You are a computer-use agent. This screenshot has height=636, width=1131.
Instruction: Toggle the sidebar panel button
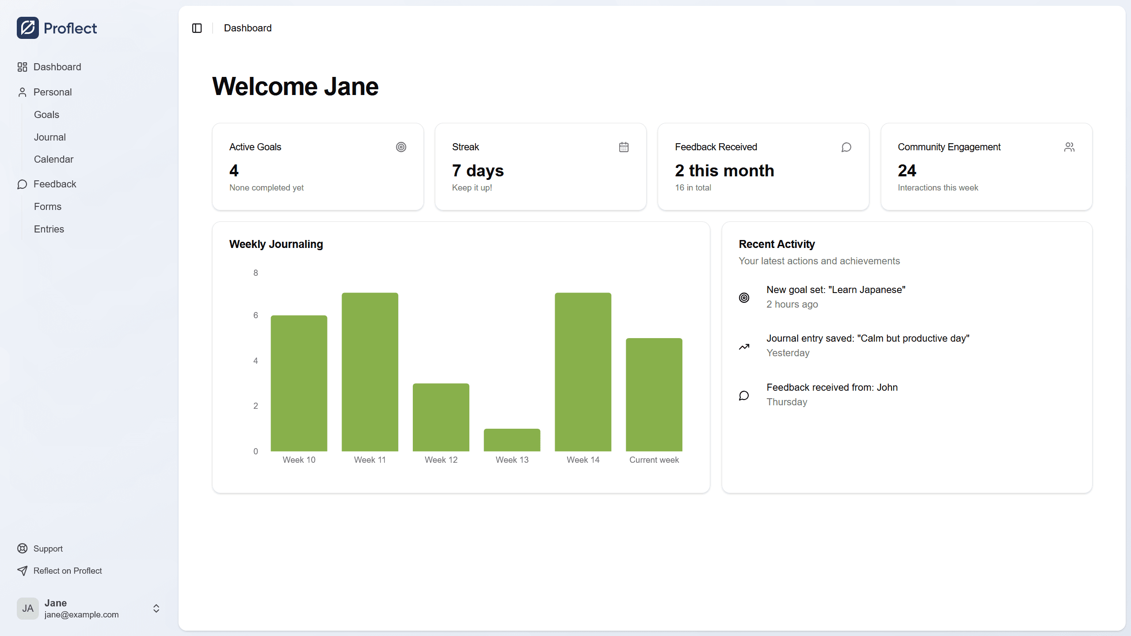pos(197,28)
